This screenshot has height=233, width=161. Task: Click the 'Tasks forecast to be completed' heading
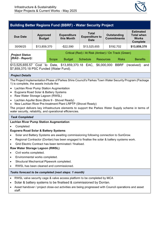[x=80, y=172]
